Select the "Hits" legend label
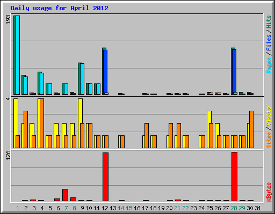This screenshot has width=275, height=214. [269, 22]
